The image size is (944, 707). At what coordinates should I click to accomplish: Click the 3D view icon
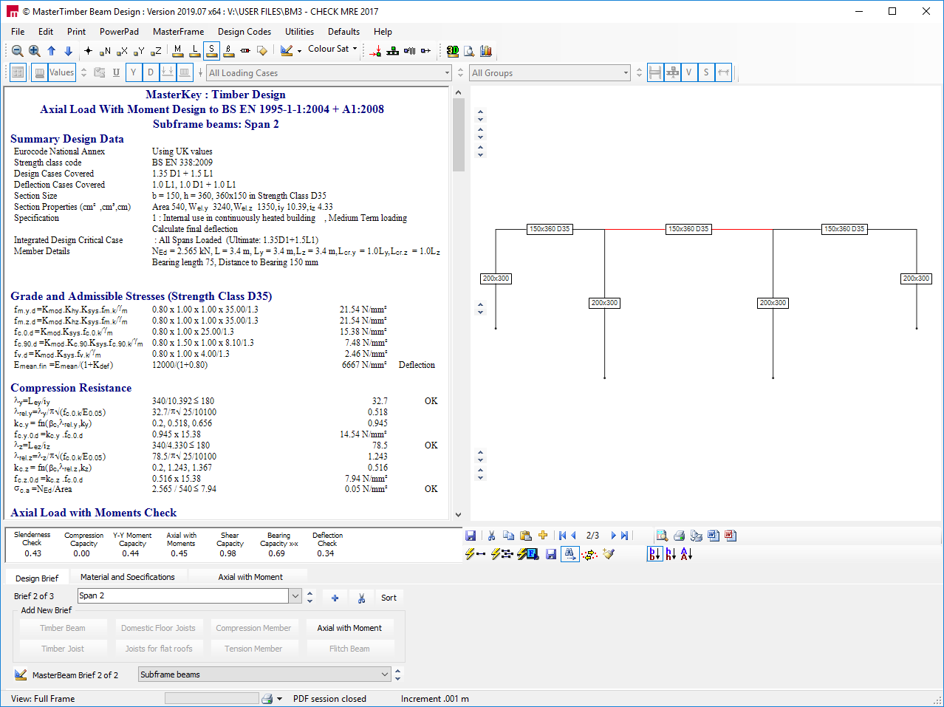[453, 51]
